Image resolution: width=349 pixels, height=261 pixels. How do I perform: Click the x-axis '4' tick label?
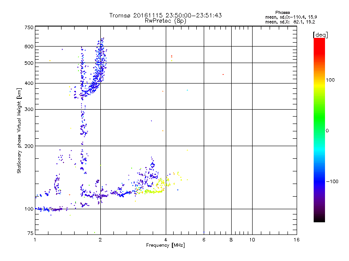coord(166,240)
